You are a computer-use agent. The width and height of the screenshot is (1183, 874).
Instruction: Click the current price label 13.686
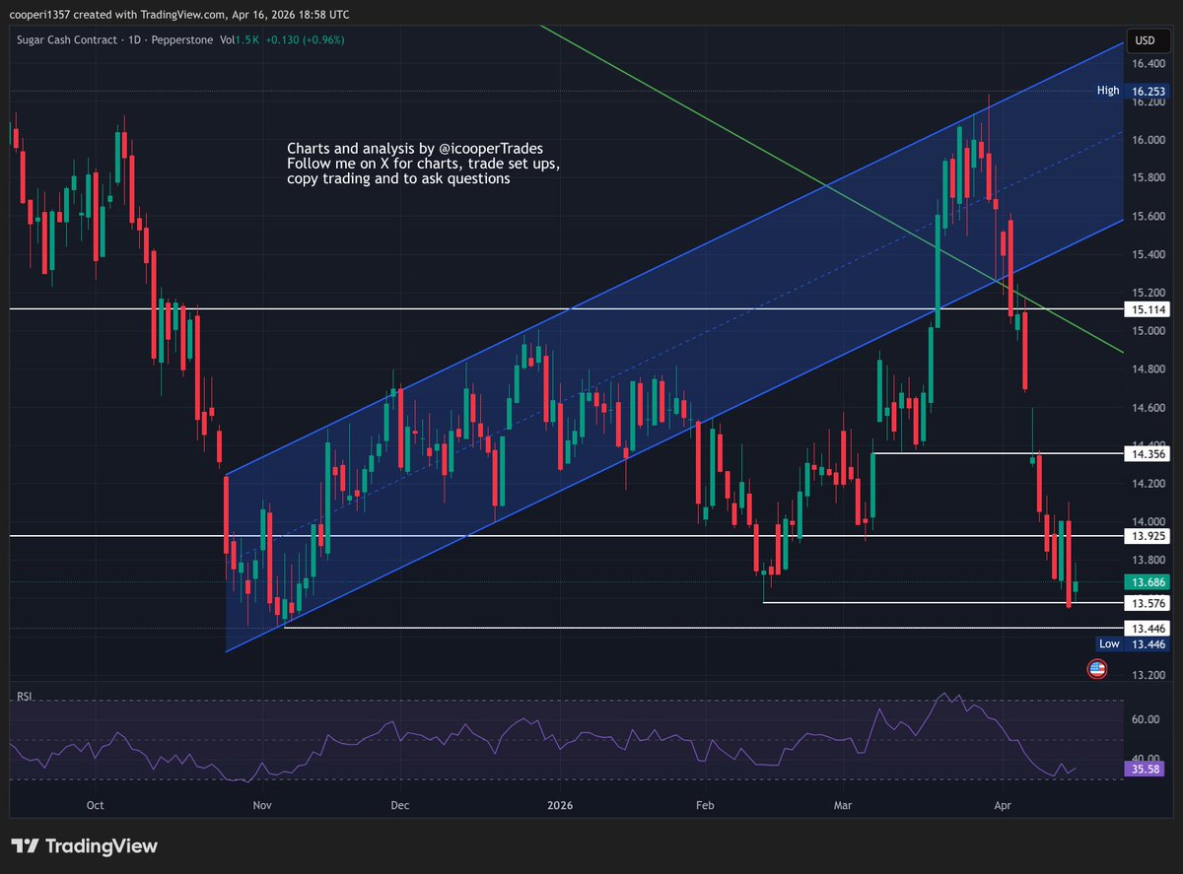1147,582
